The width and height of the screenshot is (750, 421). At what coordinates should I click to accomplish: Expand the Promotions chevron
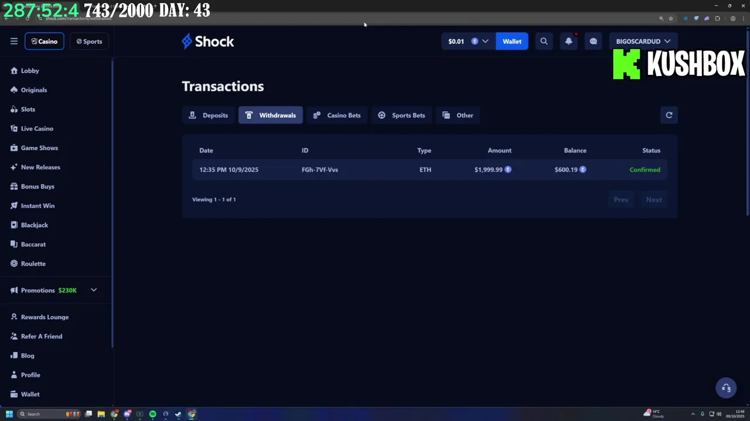point(94,290)
